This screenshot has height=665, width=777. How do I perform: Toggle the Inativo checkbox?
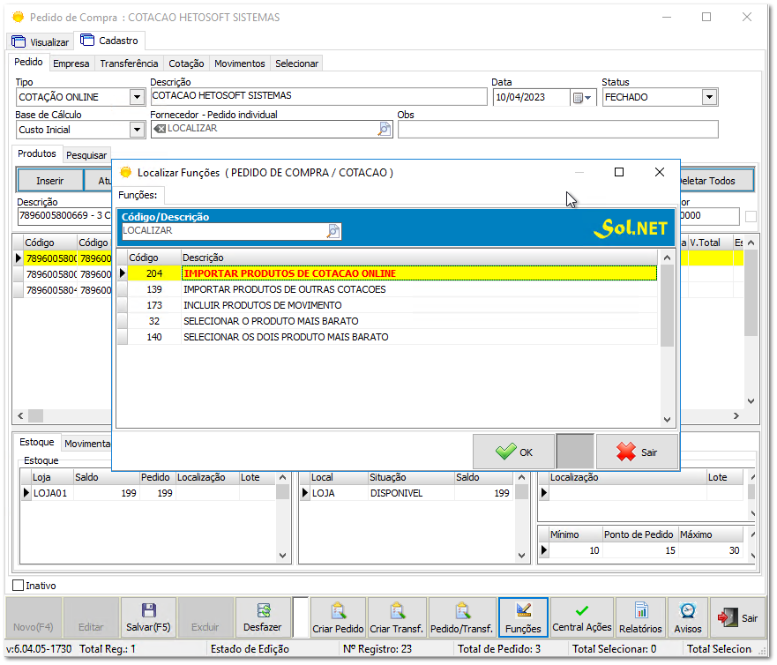click(x=19, y=586)
